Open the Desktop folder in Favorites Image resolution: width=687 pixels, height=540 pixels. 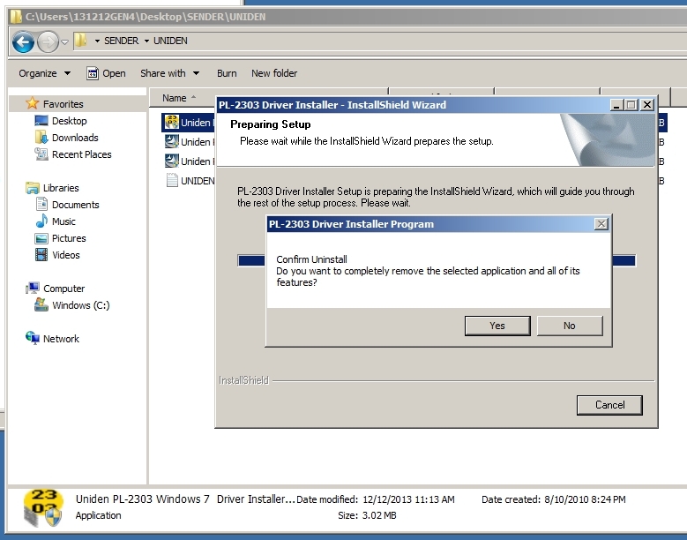(69, 121)
